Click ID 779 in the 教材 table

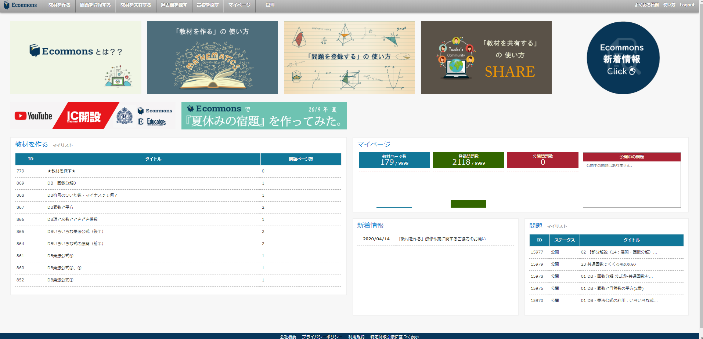point(20,171)
